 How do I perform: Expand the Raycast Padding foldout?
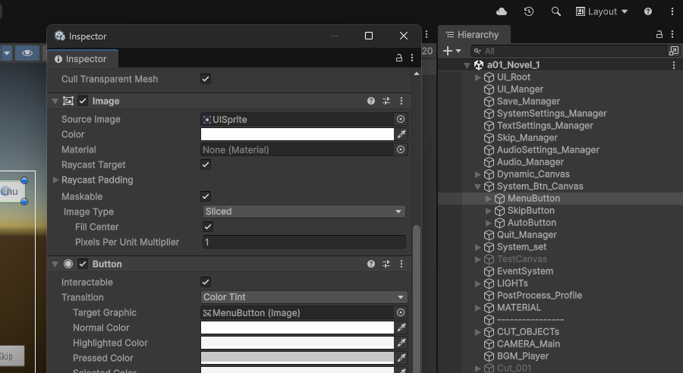tap(55, 180)
